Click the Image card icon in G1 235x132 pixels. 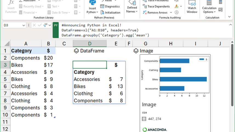point(136,51)
